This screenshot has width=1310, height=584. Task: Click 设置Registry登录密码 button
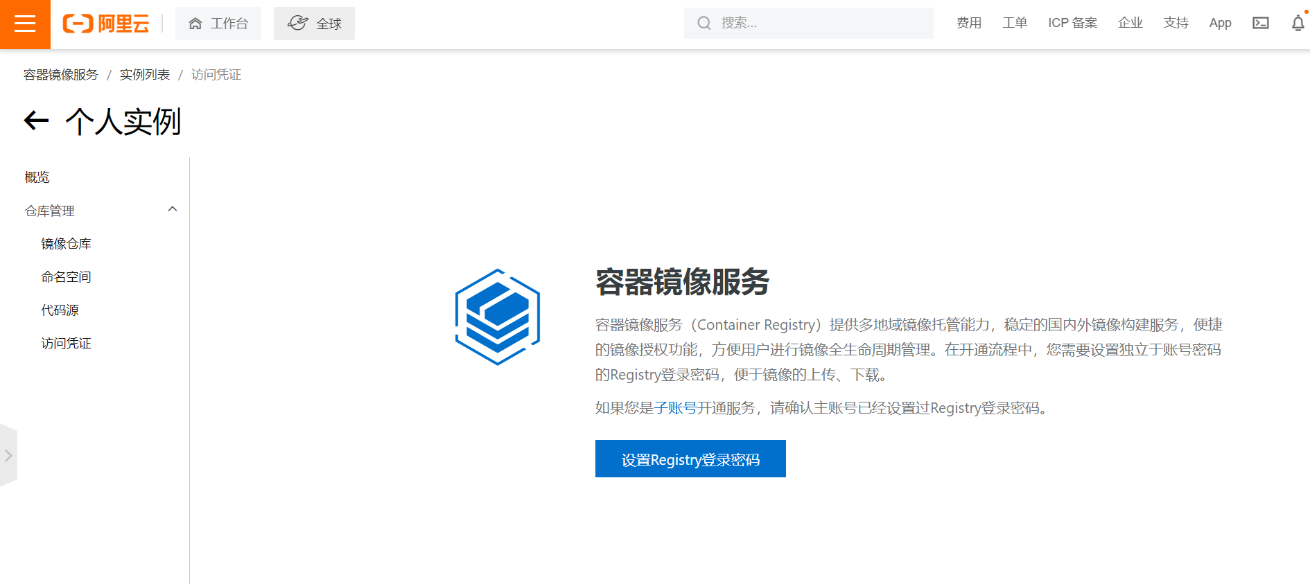[690, 459]
